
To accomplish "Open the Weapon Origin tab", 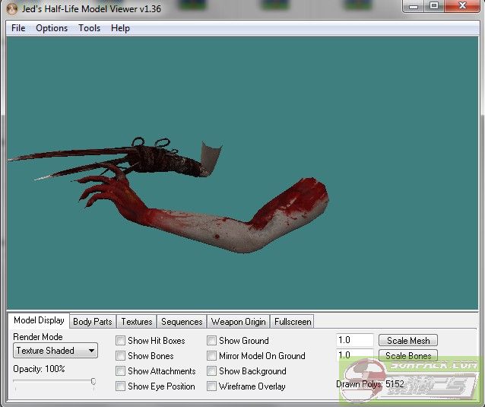I will (x=238, y=322).
